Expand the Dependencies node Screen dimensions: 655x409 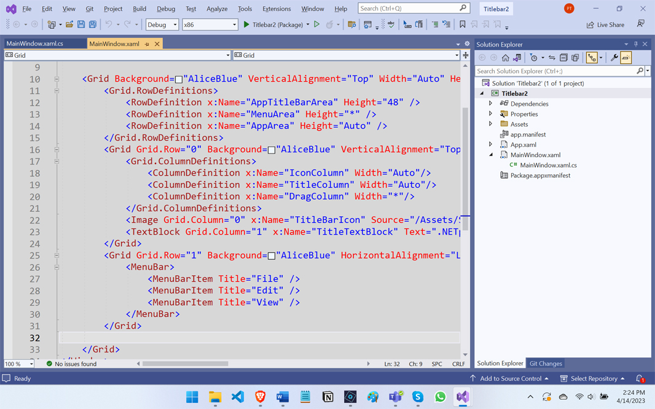tap(490, 104)
